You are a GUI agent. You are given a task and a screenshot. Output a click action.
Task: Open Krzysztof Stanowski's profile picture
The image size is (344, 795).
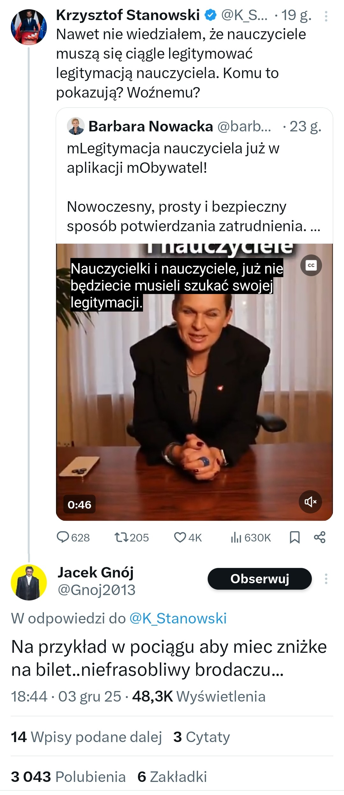[x=29, y=27]
